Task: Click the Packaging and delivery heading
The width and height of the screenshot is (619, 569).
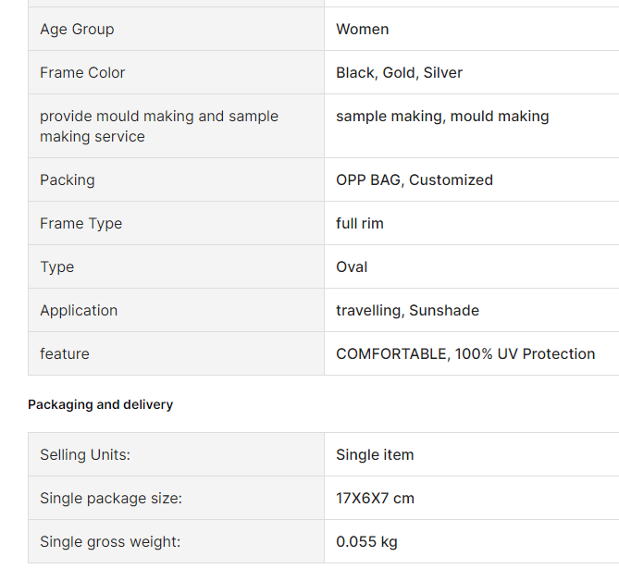Action: click(x=100, y=405)
